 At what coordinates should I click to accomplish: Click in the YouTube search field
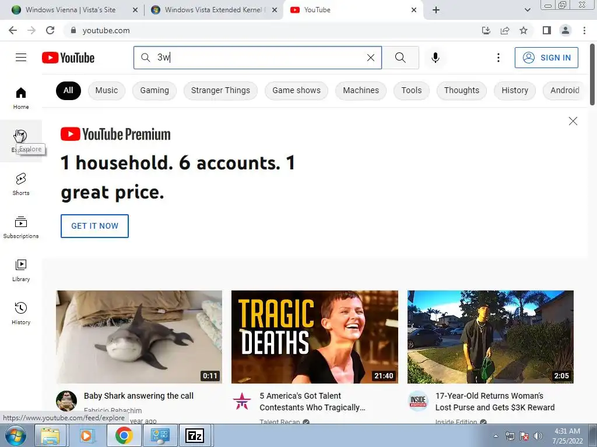pos(259,58)
